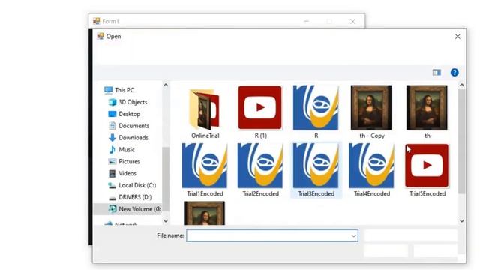480x270 pixels.
Task: Select the Mona Lisa thumbnail in bottom row
Action: point(205,213)
